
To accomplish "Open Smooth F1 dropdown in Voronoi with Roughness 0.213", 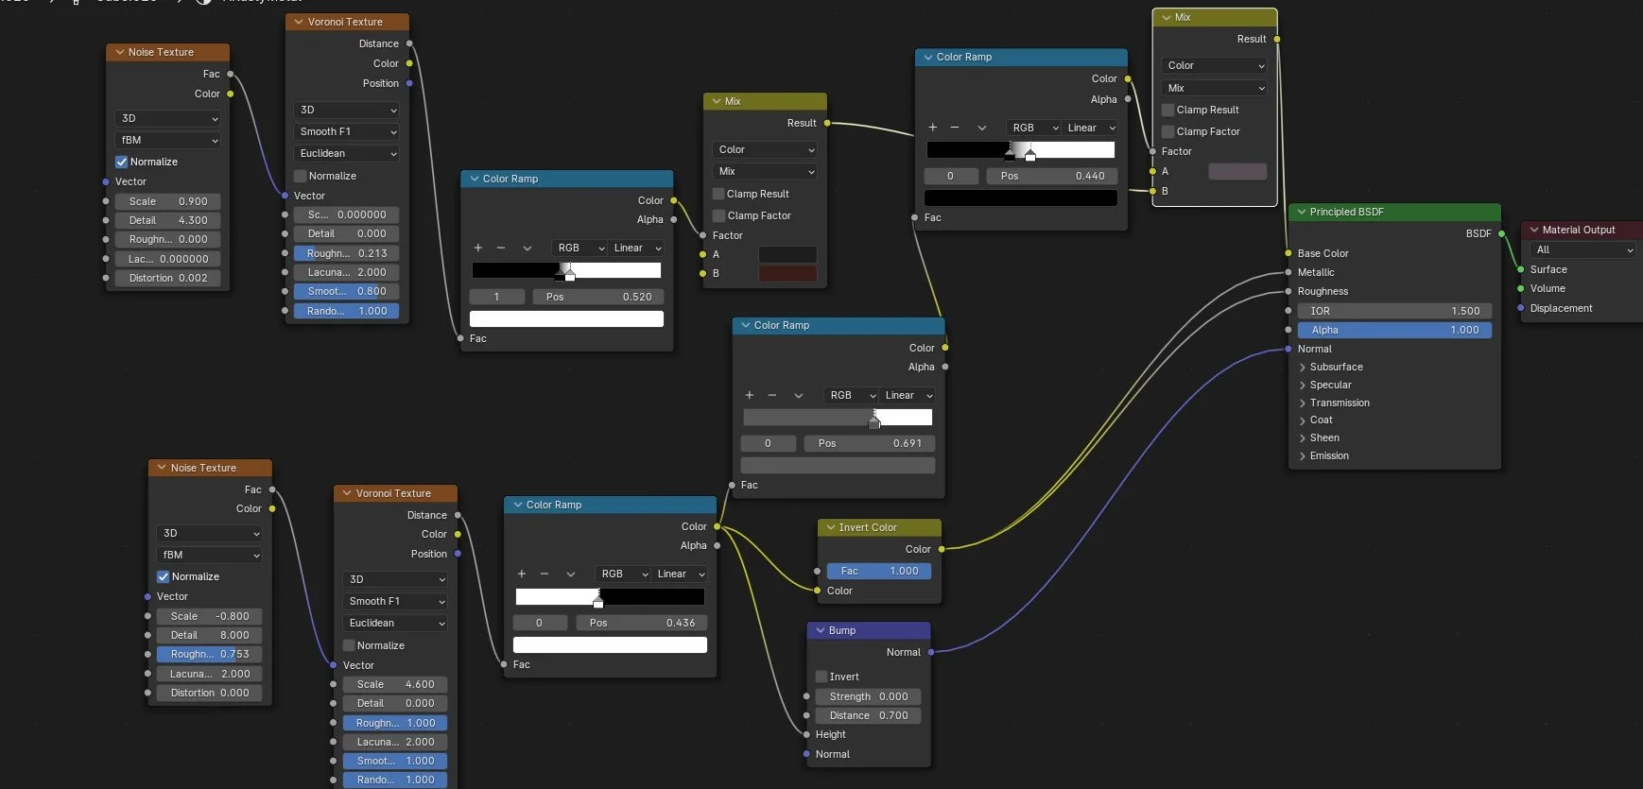I will (347, 131).
